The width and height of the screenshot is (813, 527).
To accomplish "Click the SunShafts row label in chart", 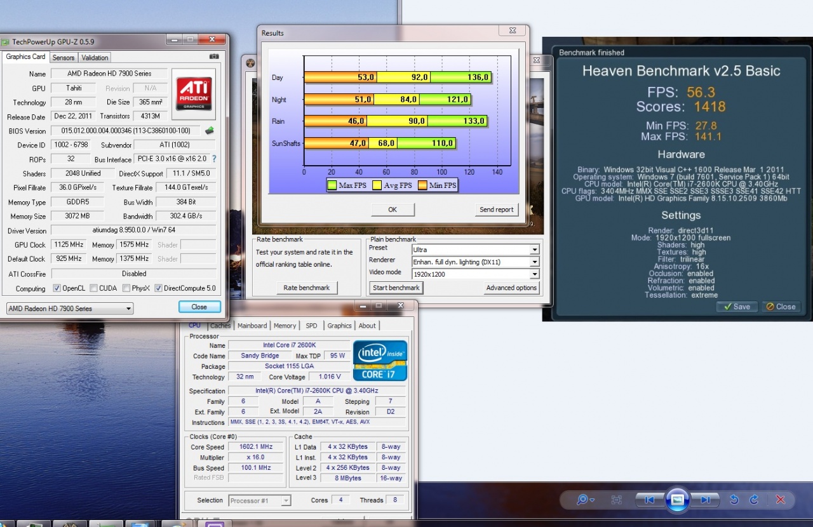I will (x=286, y=143).
